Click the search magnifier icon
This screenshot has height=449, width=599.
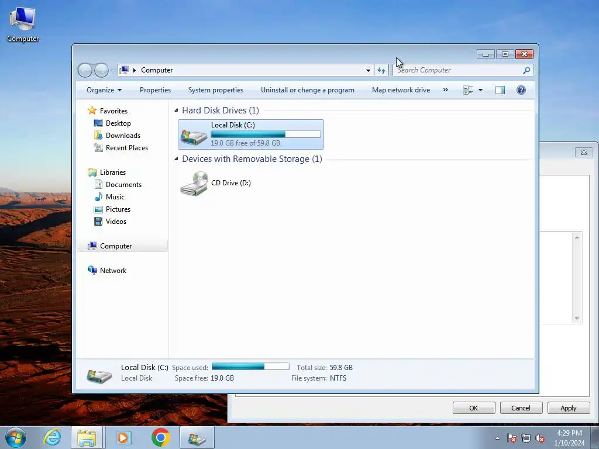tap(527, 70)
